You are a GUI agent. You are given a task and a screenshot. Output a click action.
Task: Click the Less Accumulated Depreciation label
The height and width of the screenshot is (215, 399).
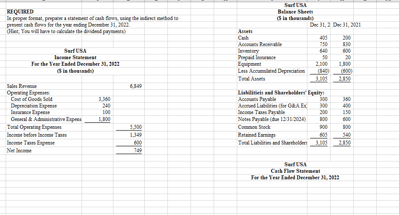tap(271, 71)
